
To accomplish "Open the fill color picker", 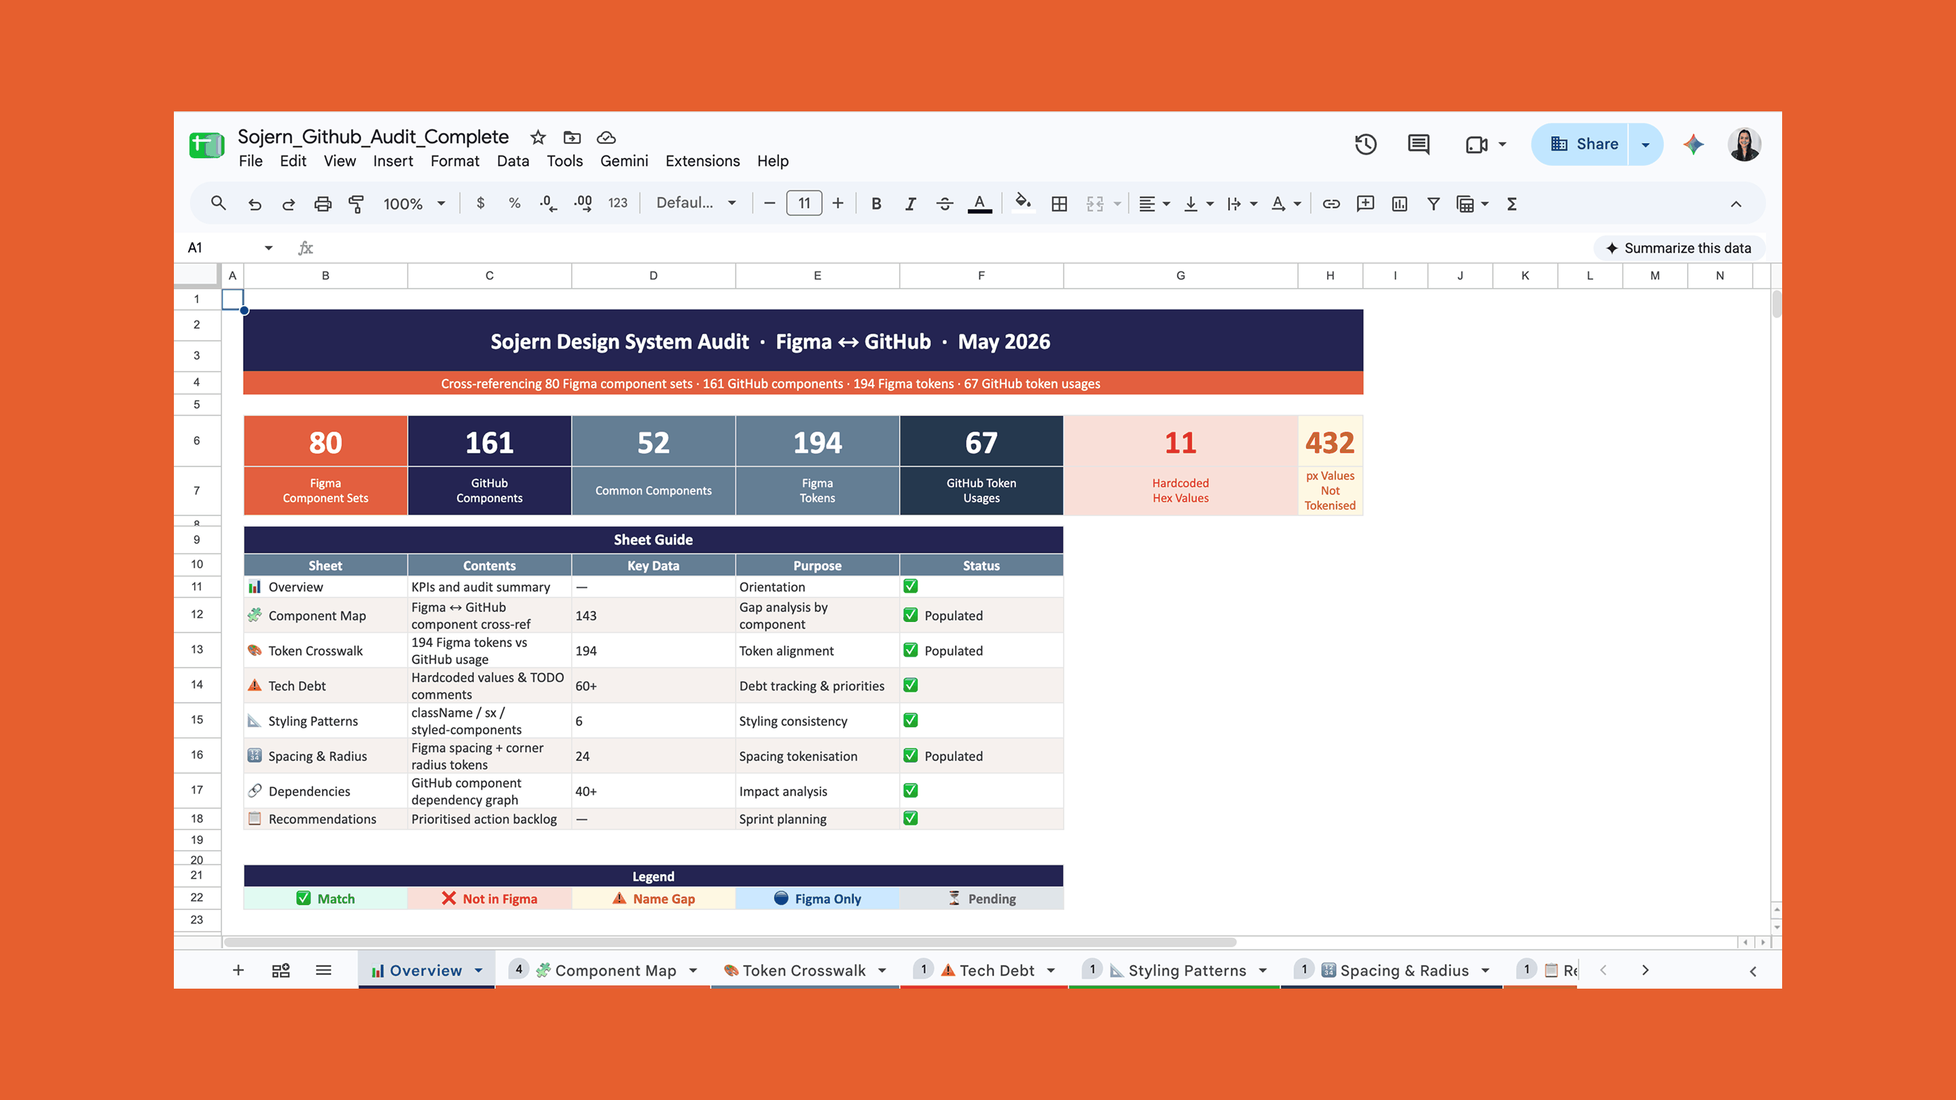I will pos(1023,204).
